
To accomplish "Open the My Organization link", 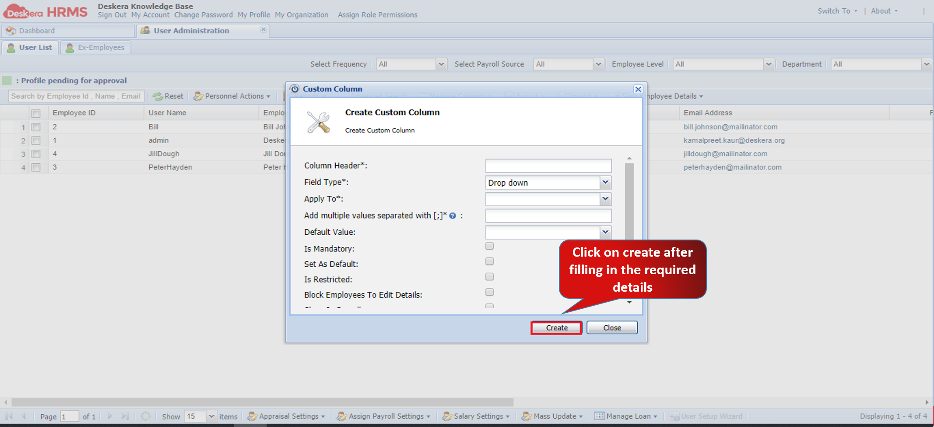I will pyautogui.click(x=302, y=15).
